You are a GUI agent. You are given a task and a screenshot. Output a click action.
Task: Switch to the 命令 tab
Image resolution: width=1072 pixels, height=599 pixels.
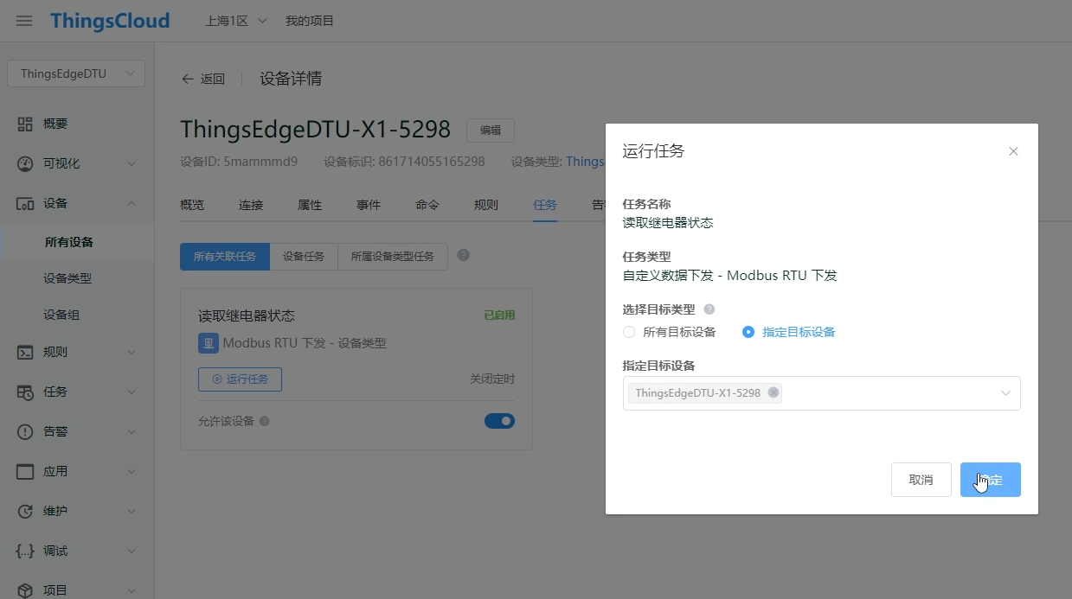pos(427,205)
